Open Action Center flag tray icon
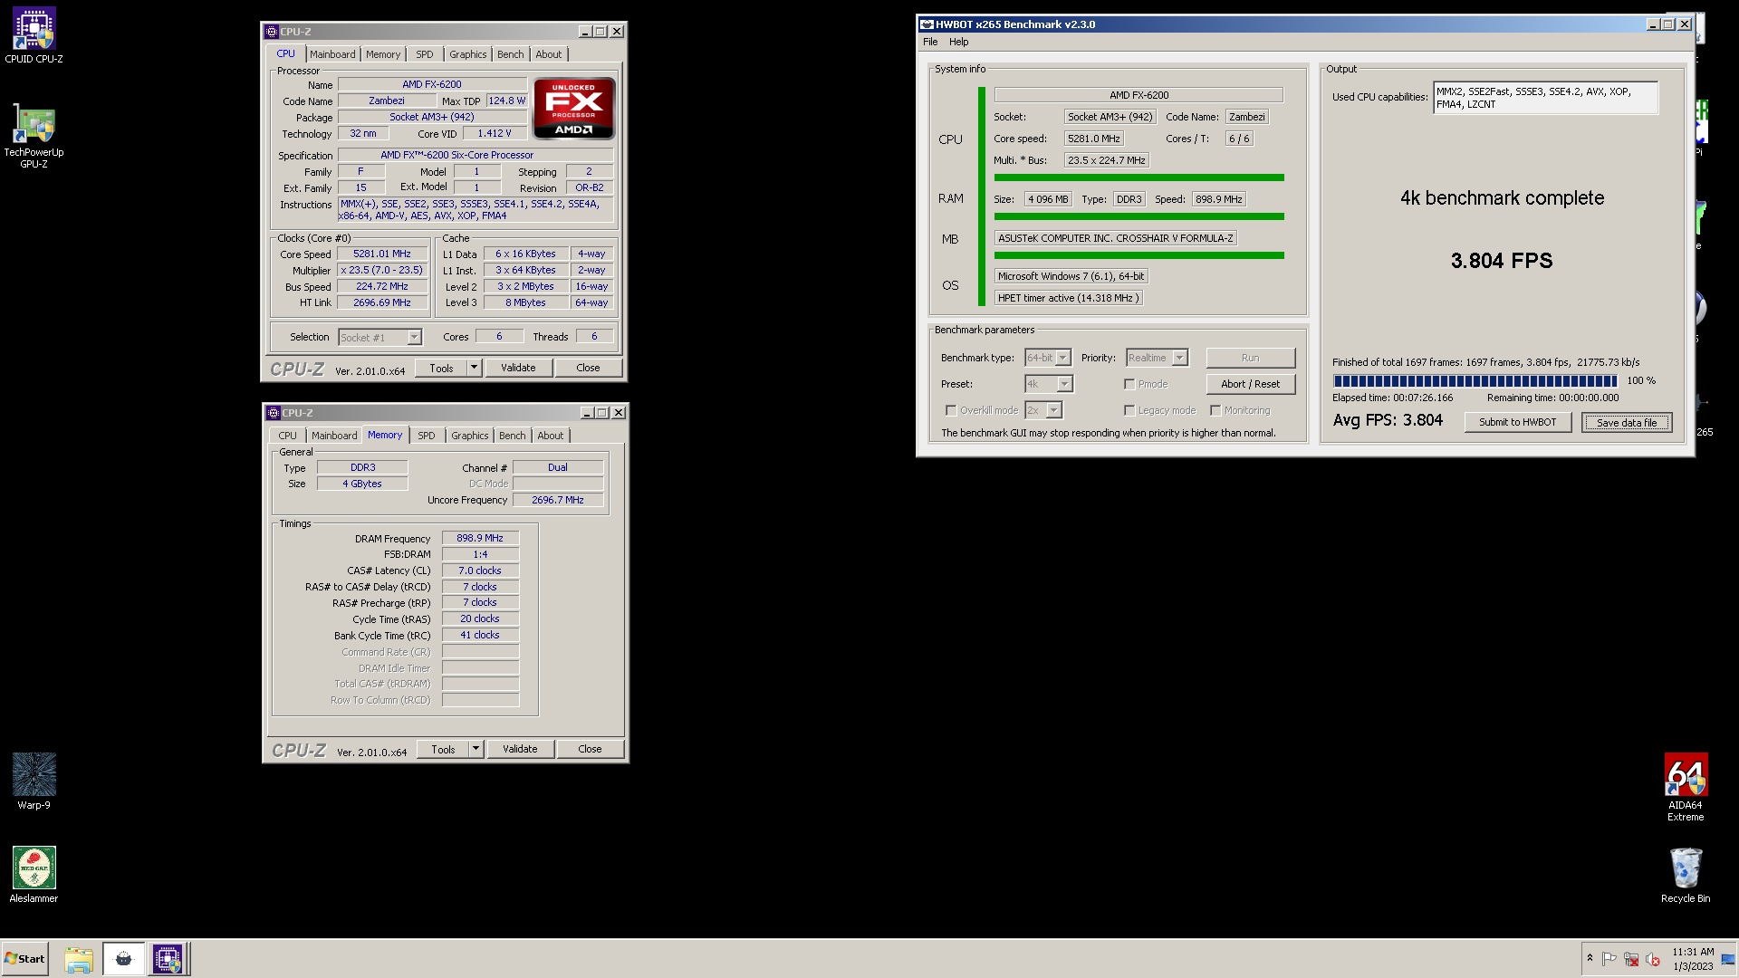 [1609, 959]
